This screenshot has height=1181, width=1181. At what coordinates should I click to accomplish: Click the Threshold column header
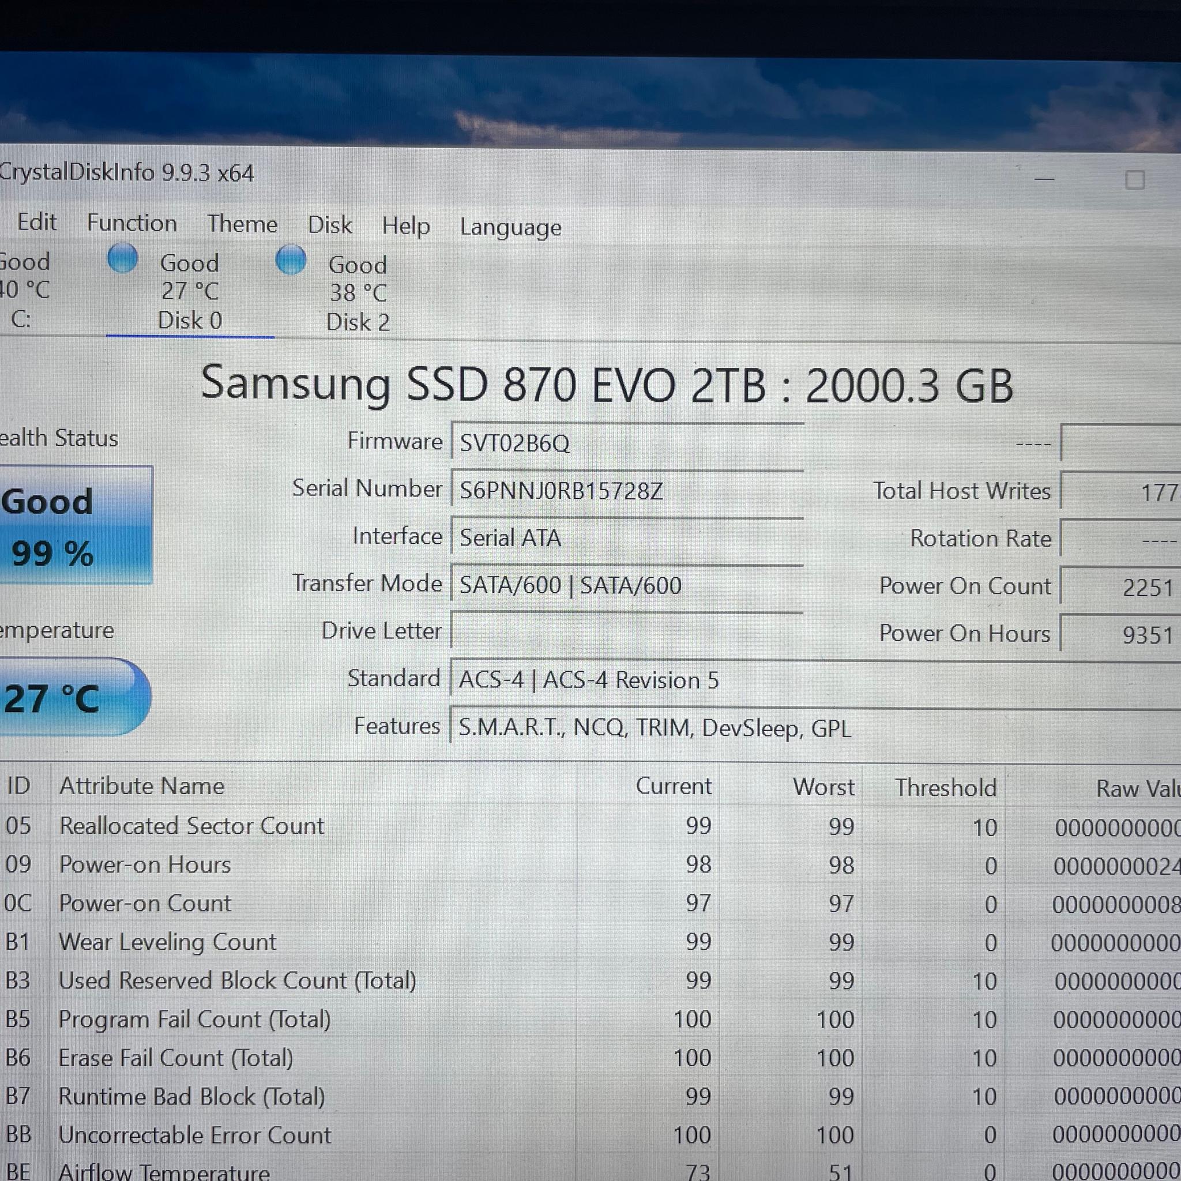point(934,787)
